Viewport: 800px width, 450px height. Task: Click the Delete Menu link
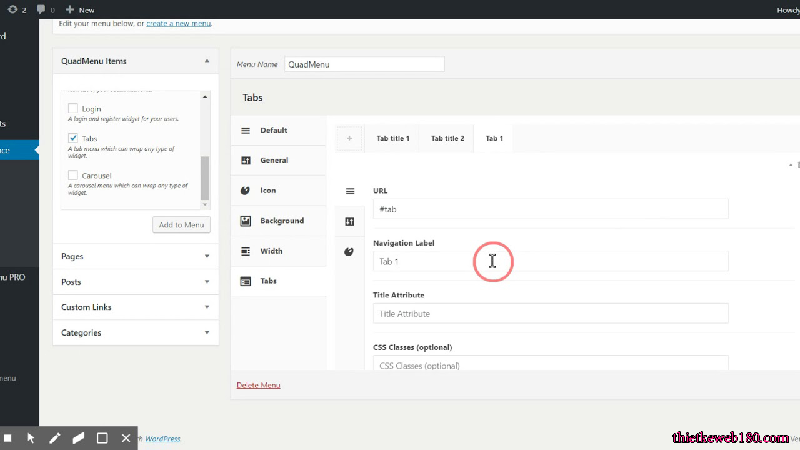coord(258,385)
